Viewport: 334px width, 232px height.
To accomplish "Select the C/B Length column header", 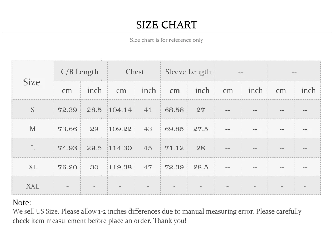I will click(80, 71).
